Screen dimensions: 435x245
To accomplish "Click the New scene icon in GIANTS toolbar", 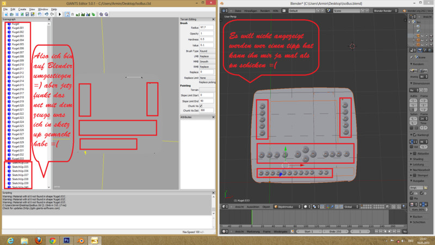I will pos(6,14).
